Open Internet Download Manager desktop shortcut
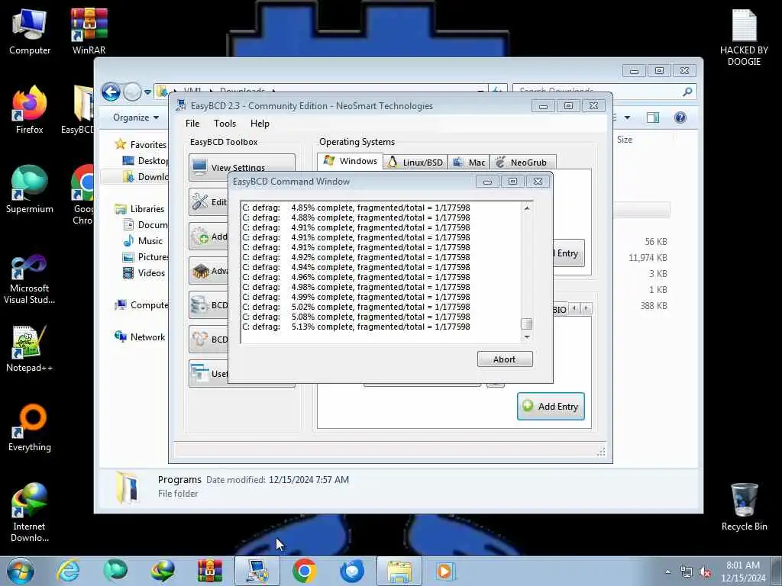This screenshot has width=782, height=586. point(30,513)
